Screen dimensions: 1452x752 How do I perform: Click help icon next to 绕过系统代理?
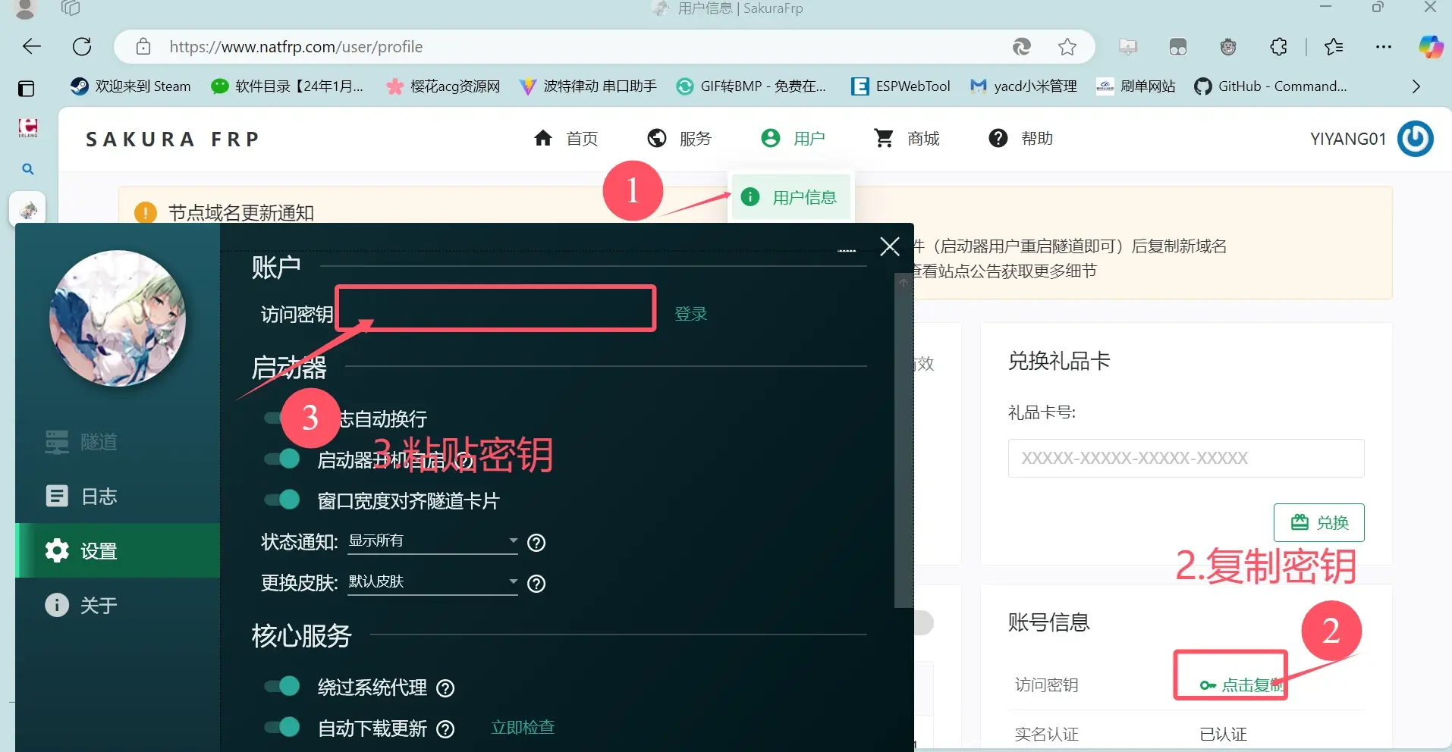(x=446, y=688)
